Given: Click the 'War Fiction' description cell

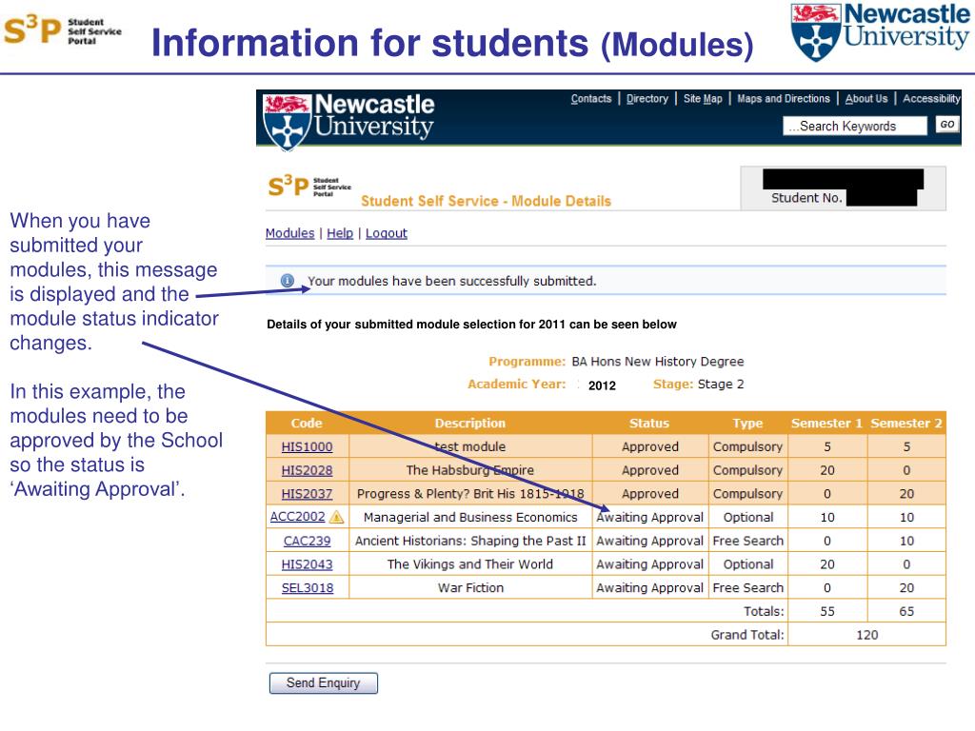Looking at the screenshot, I should [470, 588].
